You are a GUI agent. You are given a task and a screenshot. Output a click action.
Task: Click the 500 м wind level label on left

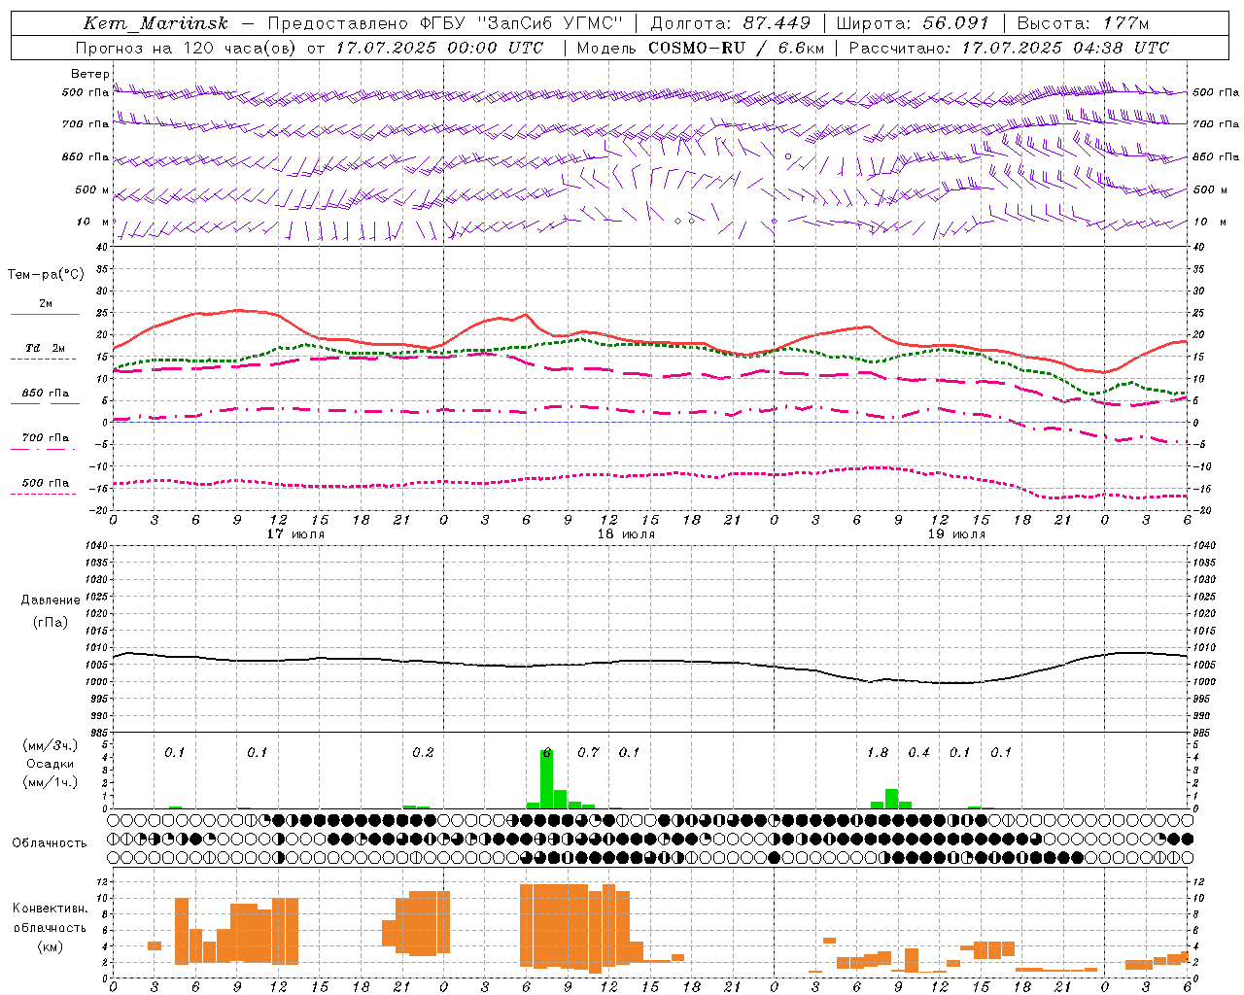click(92, 189)
